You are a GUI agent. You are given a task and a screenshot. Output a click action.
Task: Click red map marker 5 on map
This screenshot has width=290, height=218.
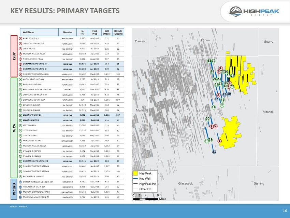tap(215, 126)
